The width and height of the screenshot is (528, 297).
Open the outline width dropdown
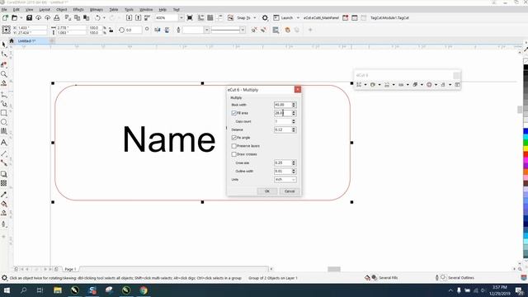207,30
